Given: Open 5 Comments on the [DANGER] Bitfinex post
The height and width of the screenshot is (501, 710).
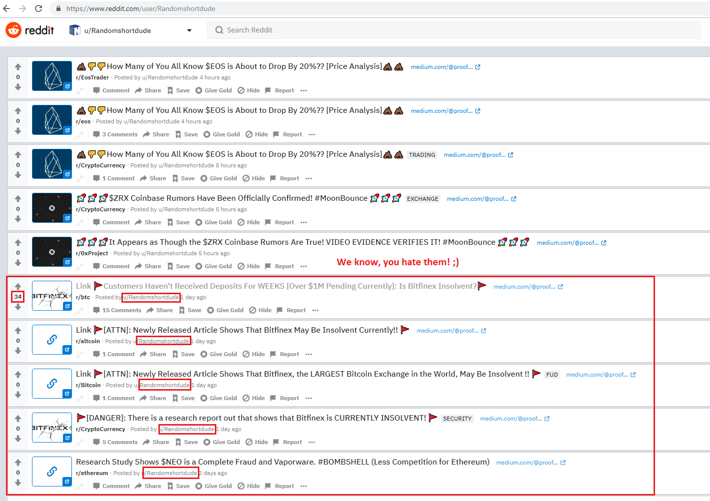Looking at the screenshot, I should tap(115, 442).
